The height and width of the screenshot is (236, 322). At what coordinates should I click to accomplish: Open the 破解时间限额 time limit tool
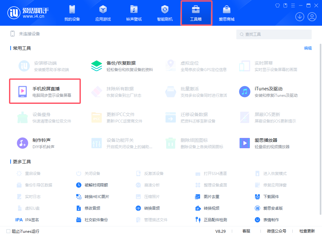click(x=96, y=185)
